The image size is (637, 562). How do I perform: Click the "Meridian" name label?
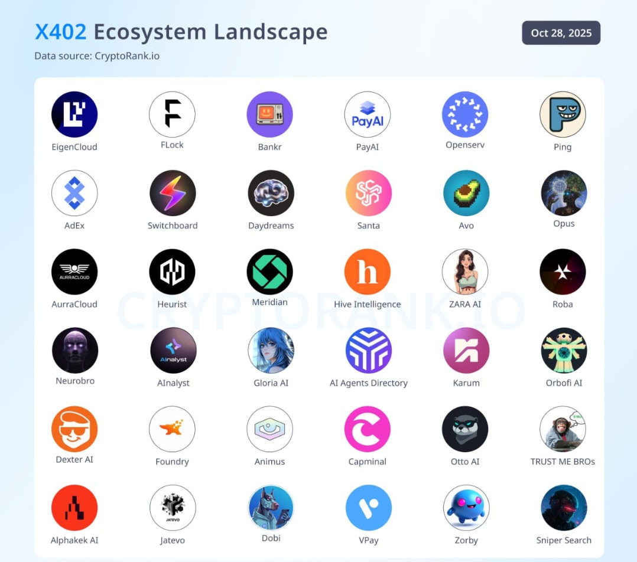pos(269,302)
